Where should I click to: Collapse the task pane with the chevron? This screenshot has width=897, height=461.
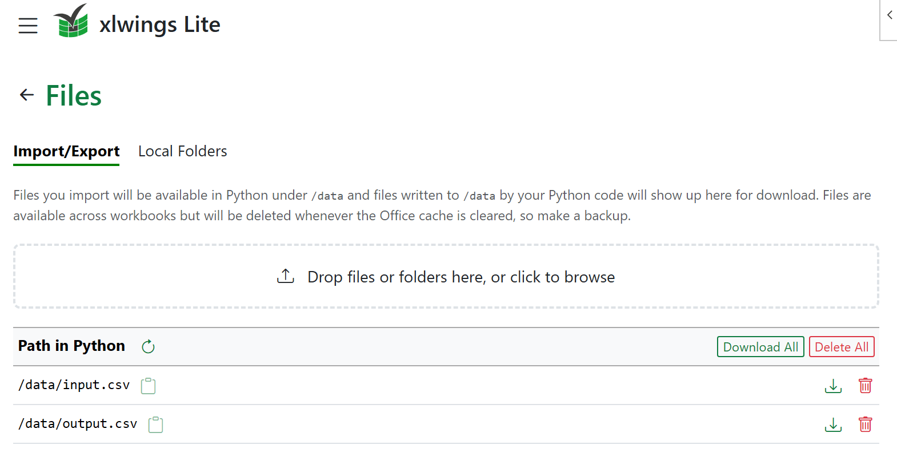click(890, 15)
